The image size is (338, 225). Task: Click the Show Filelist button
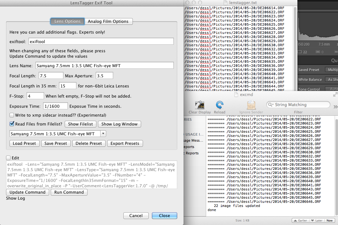point(81,124)
